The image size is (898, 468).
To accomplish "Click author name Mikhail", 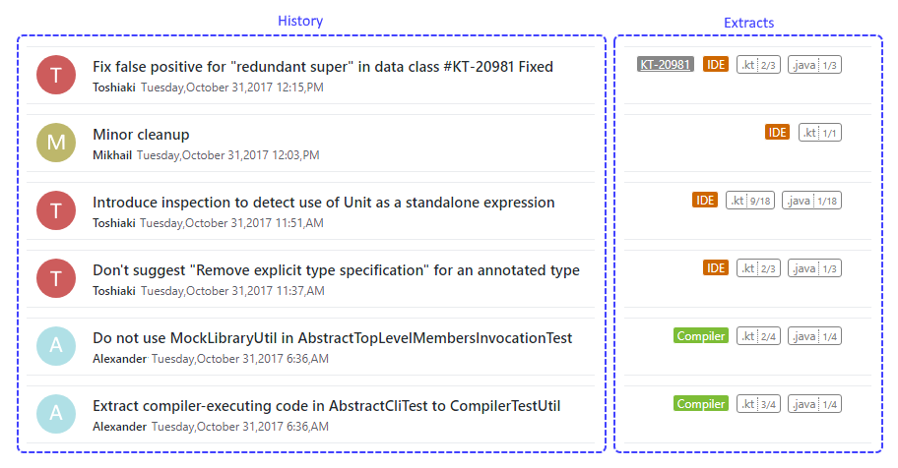I will (112, 155).
